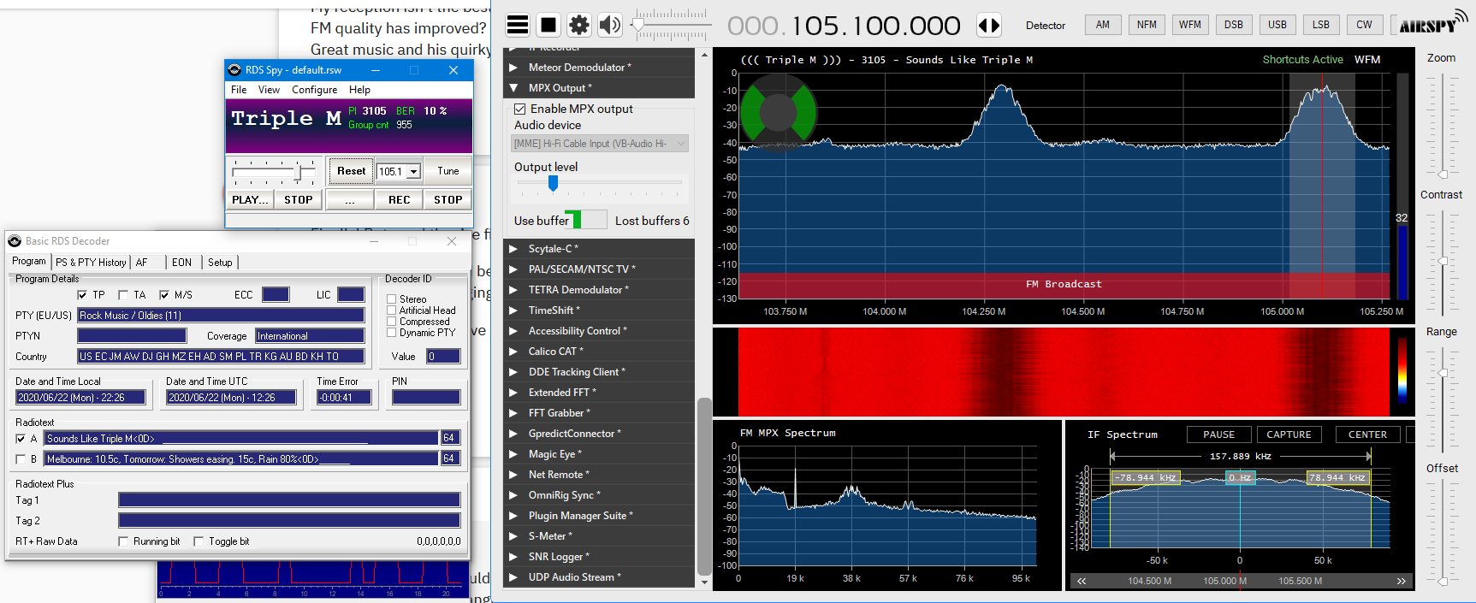The image size is (1476, 603).
Task: Switch to the PS & PTY History tab
Action: pyautogui.click(x=91, y=263)
